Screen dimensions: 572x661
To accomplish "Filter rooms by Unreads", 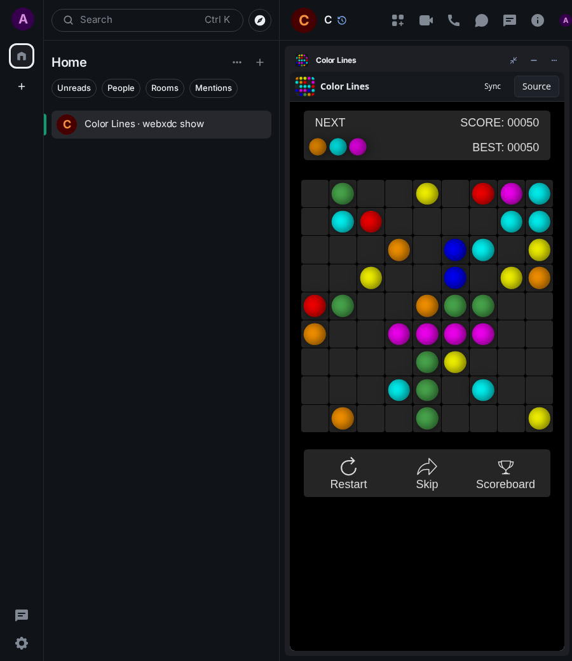I will coord(74,88).
